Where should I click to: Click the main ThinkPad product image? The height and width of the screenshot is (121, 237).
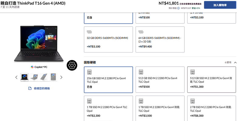pos(39,44)
